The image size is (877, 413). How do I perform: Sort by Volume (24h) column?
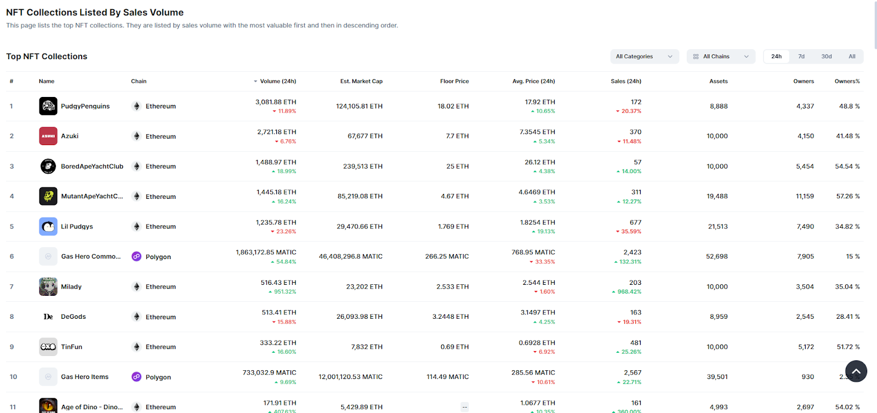pos(275,81)
